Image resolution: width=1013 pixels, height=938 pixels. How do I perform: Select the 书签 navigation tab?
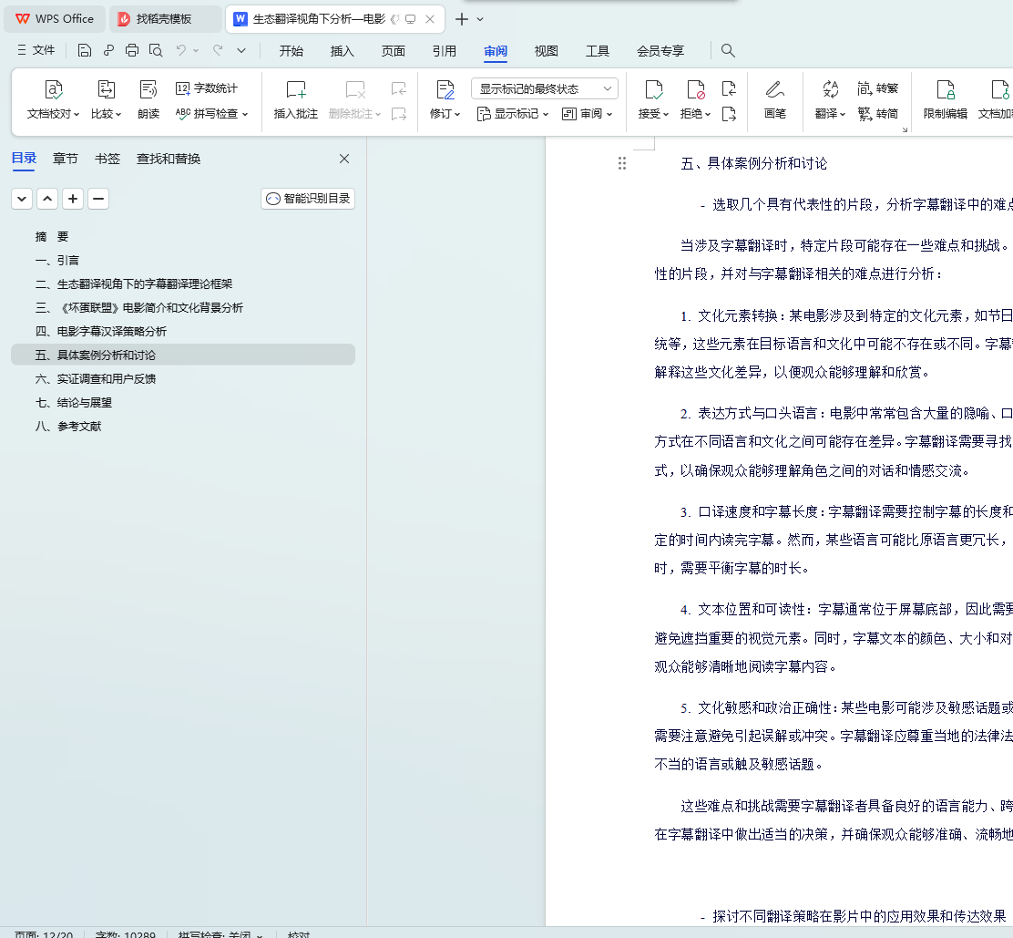tap(107, 159)
